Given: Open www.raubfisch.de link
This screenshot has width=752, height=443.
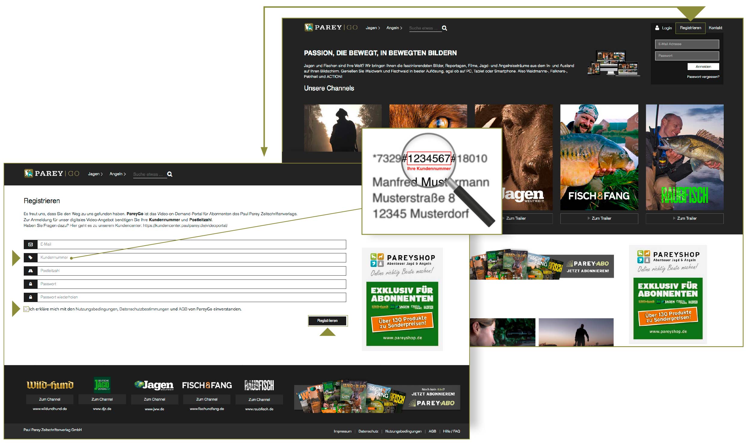Looking at the screenshot, I should point(259,409).
